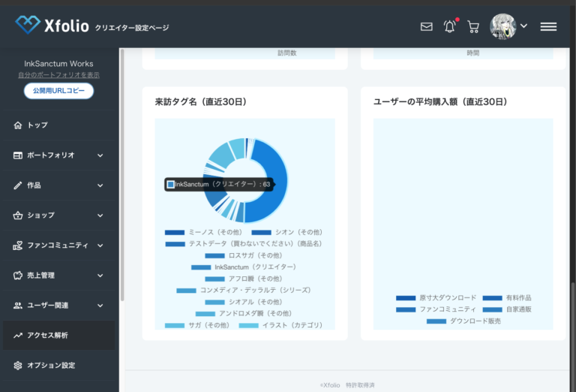Image resolution: width=576 pixels, height=392 pixels.
Task: Open the 自分のポートフォリオを表示 link
Action: [x=58, y=75]
